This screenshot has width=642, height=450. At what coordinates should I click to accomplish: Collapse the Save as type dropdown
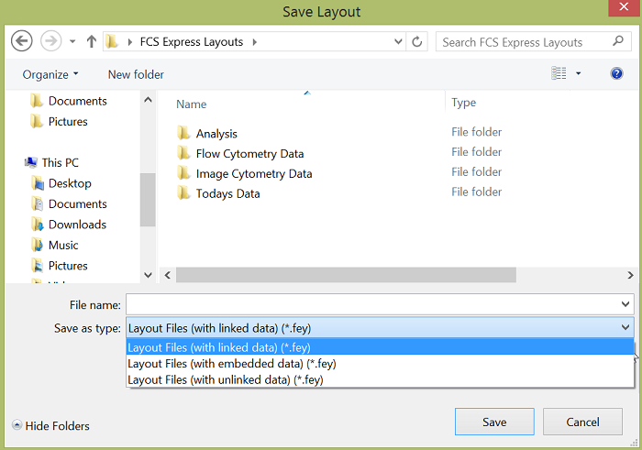click(x=625, y=327)
